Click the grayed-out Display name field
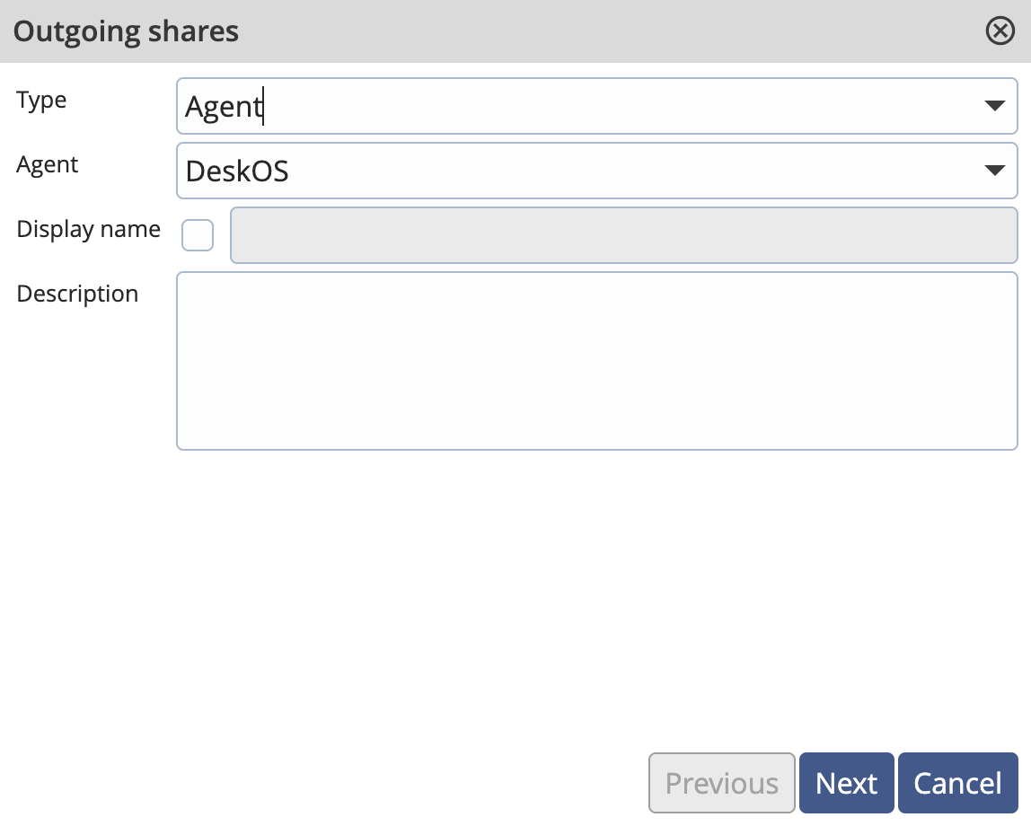 (x=624, y=235)
